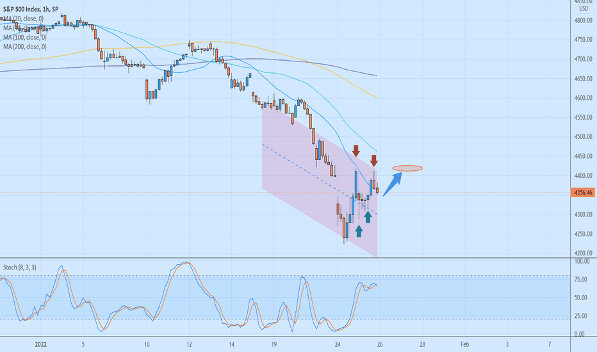Image resolution: width=597 pixels, height=352 pixels.
Task: Click the date 10 on the time axis
Action: (147, 344)
